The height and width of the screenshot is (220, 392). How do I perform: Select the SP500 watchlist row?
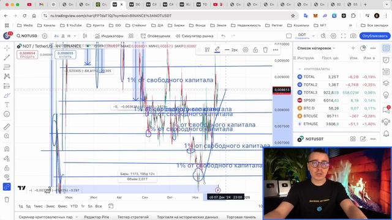[336, 100]
